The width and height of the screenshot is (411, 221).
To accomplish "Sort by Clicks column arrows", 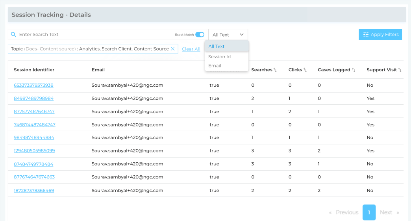I will [x=305, y=70].
